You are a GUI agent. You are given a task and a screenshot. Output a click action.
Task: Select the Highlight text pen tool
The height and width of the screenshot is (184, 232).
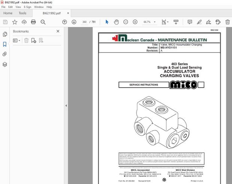click(x=199, y=22)
